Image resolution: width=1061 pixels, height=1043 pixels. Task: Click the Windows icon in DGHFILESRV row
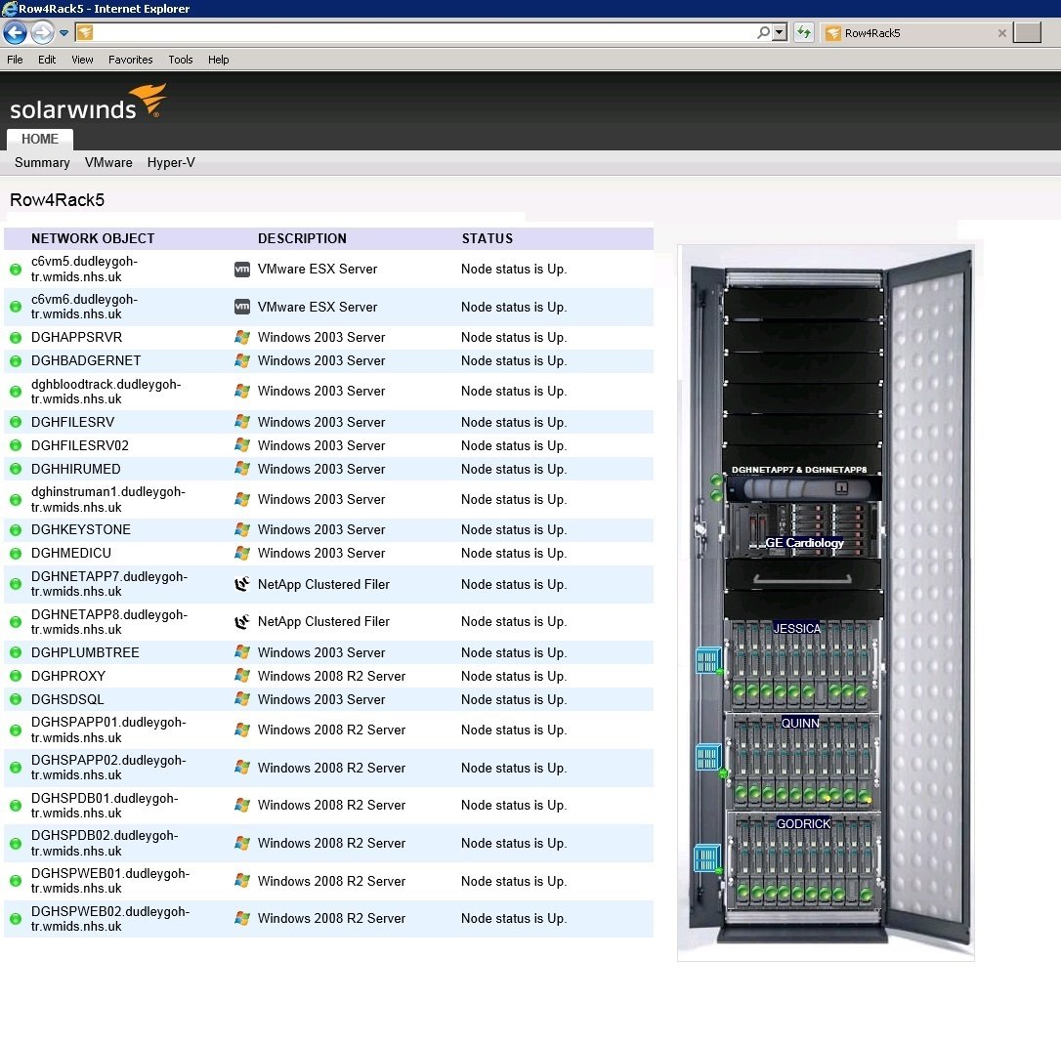pyautogui.click(x=241, y=422)
